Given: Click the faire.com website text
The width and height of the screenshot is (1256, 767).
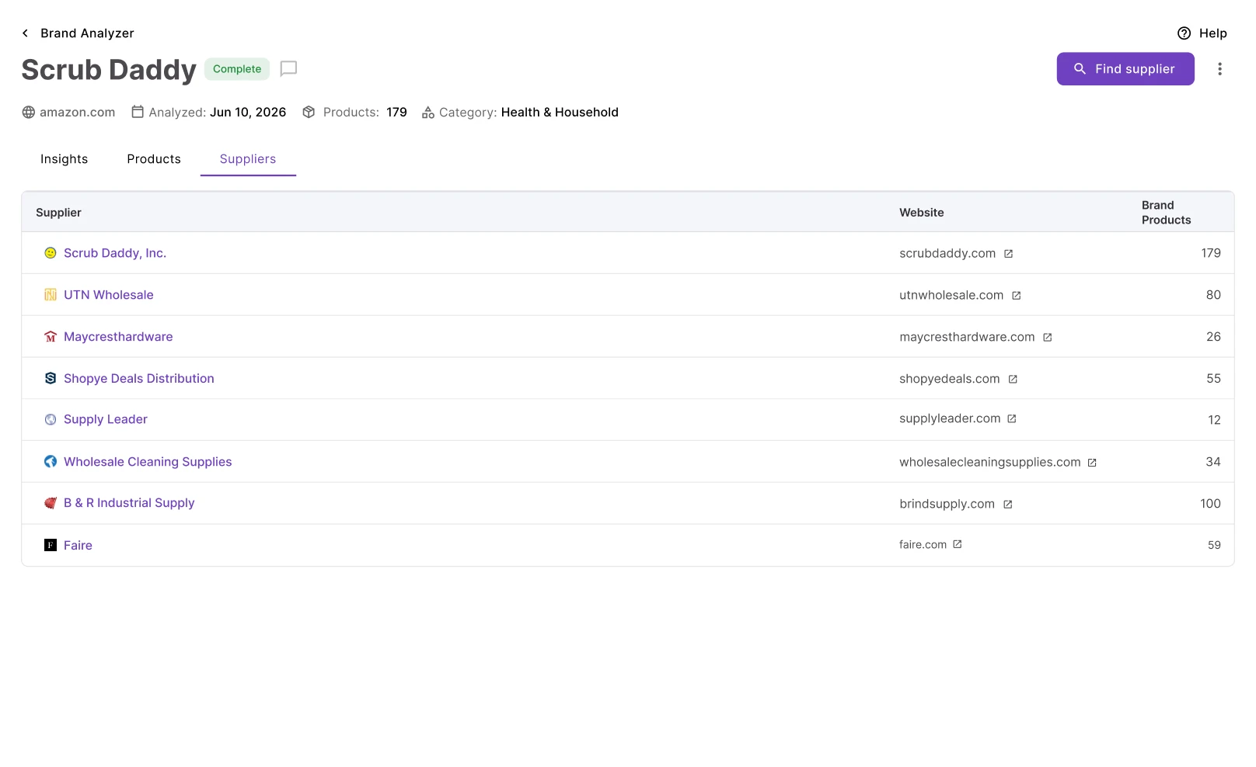Looking at the screenshot, I should [x=923, y=545].
